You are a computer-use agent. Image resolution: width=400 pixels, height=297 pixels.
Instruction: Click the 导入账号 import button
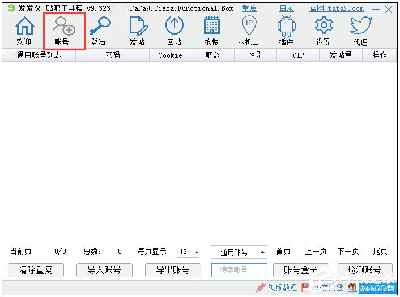[x=104, y=270]
